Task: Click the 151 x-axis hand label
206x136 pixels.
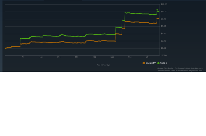Action: pyautogui.click(x=59, y=57)
